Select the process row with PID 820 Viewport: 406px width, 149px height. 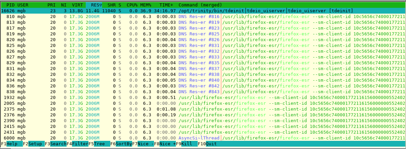click(x=203, y=40)
